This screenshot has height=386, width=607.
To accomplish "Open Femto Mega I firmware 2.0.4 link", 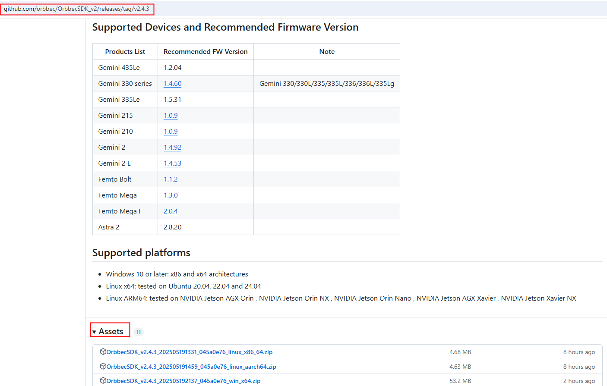I will point(171,211).
